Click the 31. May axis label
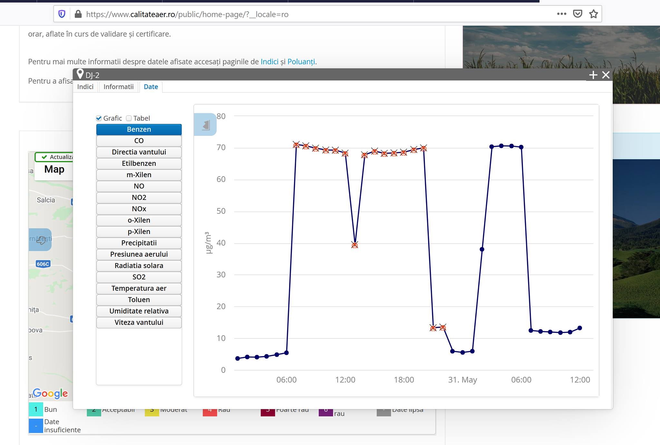 click(x=462, y=380)
